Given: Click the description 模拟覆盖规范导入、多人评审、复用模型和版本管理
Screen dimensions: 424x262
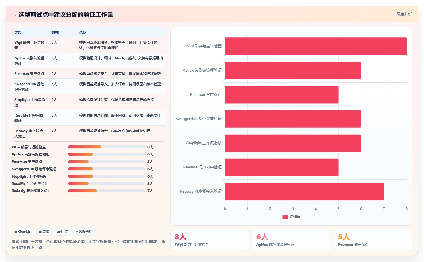Looking at the screenshot, I should coord(120,84).
